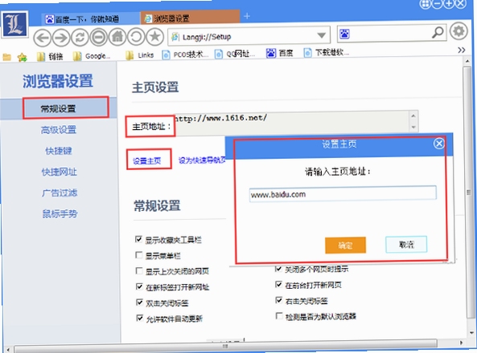The width and height of the screenshot is (477, 353).
Task: Open the QQ网址 bookmark
Action: pyautogui.click(x=235, y=54)
